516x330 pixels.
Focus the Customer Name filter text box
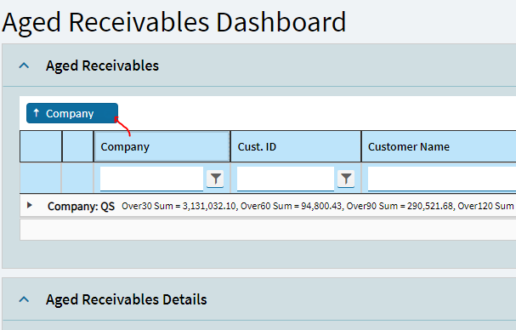click(442, 179)
